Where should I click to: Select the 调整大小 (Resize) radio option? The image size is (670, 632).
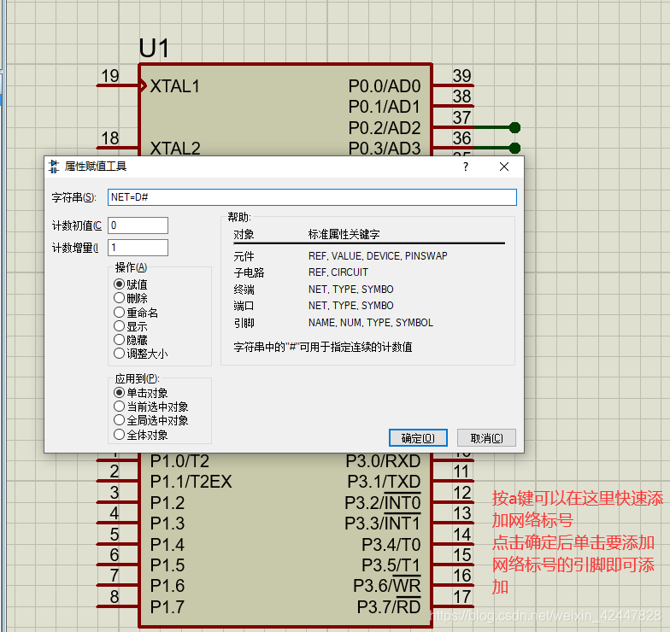(x=141, y=354)
